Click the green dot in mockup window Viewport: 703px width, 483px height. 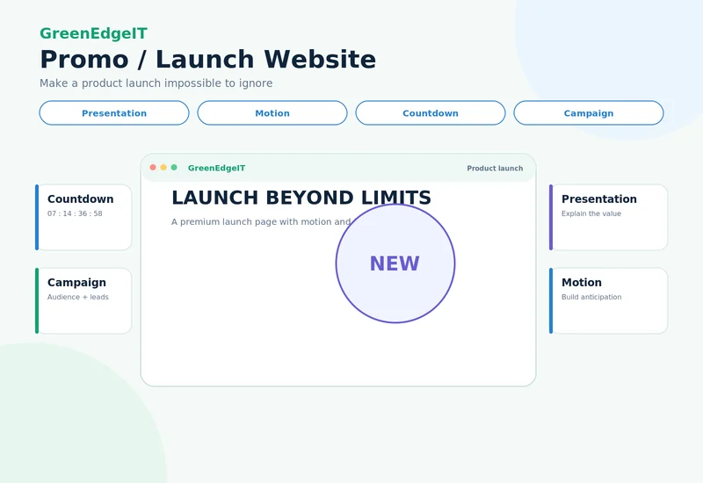tap(174, 167)
